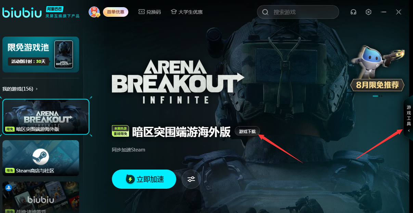Open settings hexagon icon
This screenshot has width=413, height=213.
369,12
